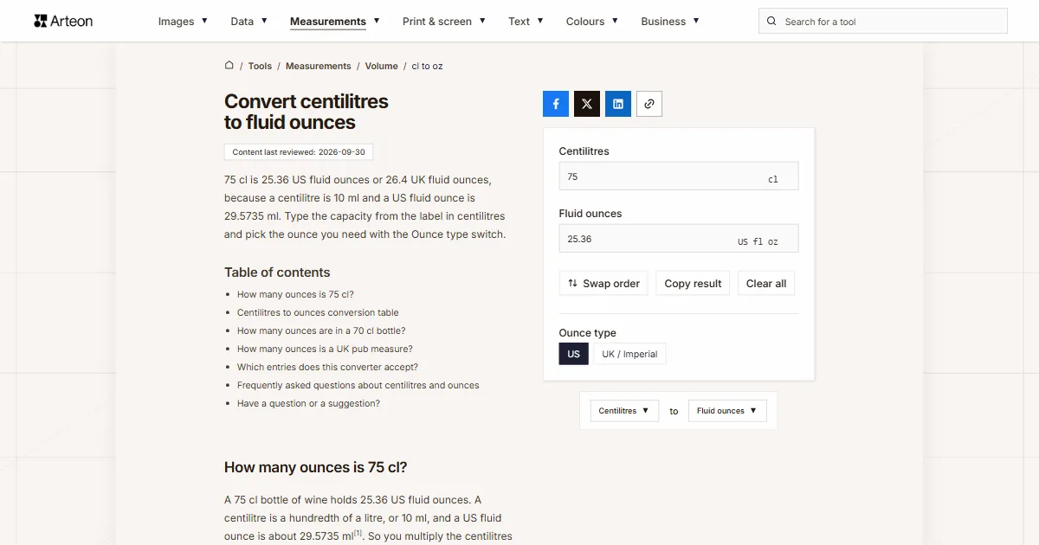Switch to UK / Imperial ounces
Screen dimensions: 1039x545
point(629,354)
